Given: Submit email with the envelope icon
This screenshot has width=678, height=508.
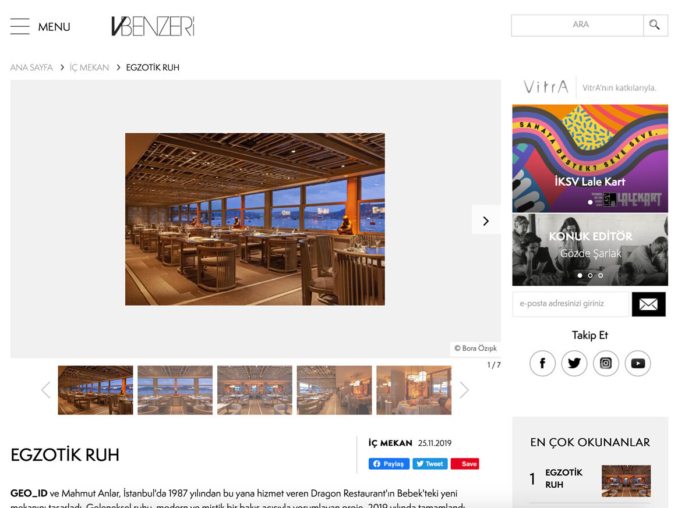Looking at the screenshot, I should (649, 304).
